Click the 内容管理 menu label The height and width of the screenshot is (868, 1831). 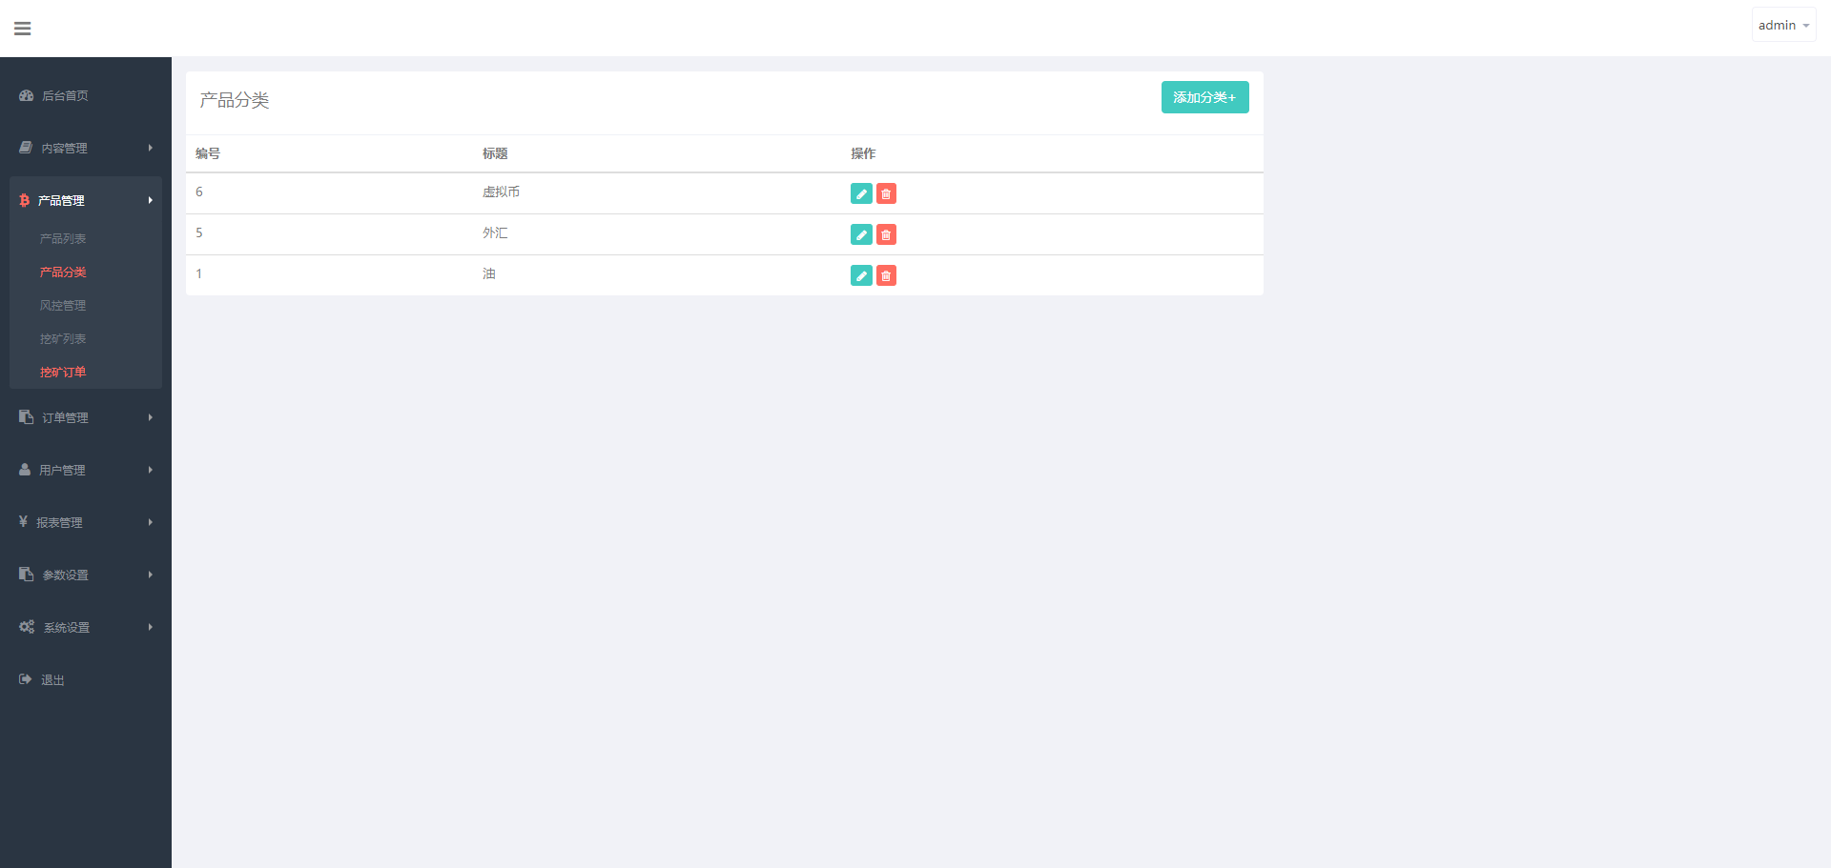(x=64, y=148)
